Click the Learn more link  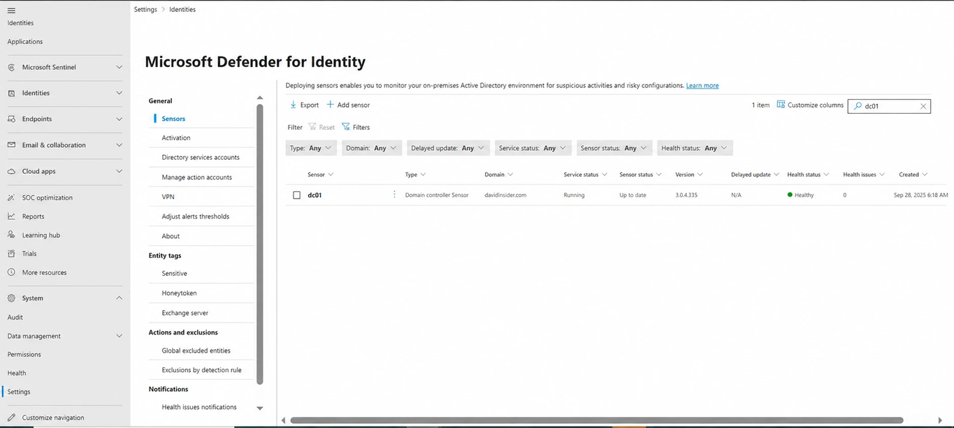pyautogui.click(x=702, y=85)
